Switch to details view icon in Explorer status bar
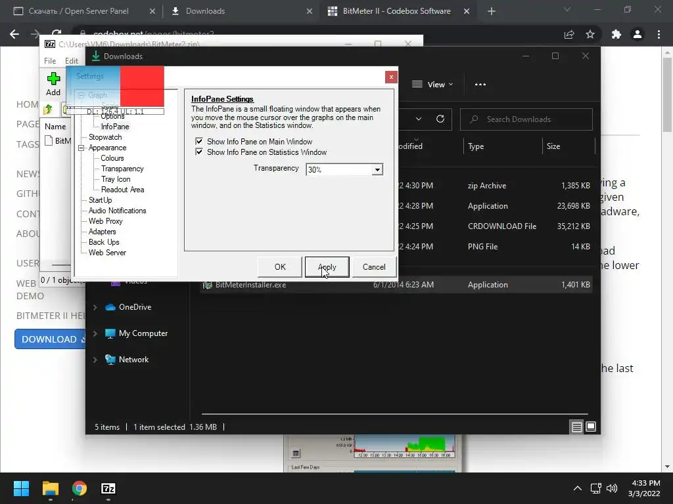The height and width of the screenshot is (504, 673). (576, 427)
